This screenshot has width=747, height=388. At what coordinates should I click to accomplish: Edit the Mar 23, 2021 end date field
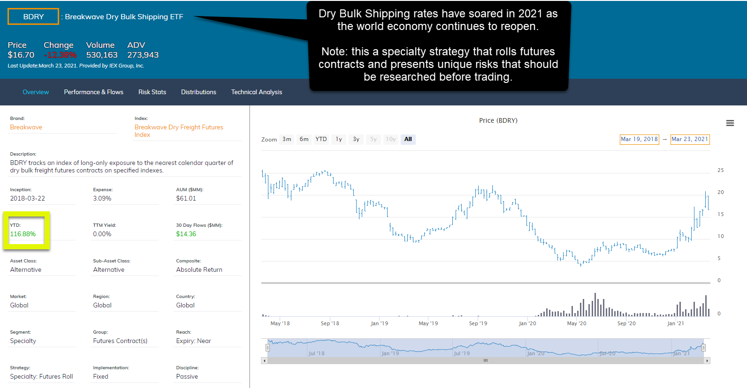(x=690, y=139)
